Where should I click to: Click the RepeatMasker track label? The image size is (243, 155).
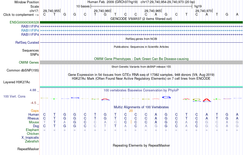click(28, 149)
